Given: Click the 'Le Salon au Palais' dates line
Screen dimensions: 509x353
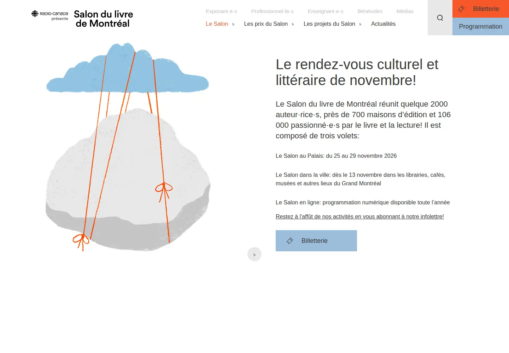Looking at the screenshot, I should (336, 156).
